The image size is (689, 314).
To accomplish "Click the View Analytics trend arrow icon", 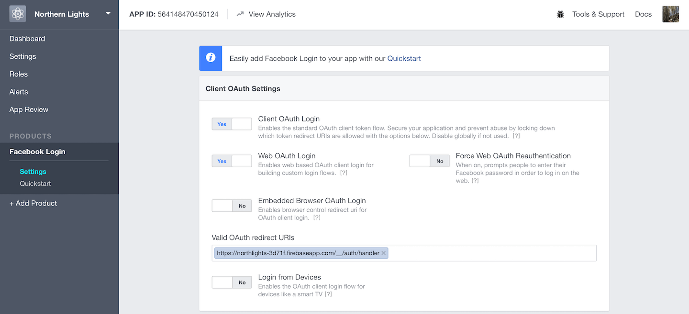I will [240, 14].
